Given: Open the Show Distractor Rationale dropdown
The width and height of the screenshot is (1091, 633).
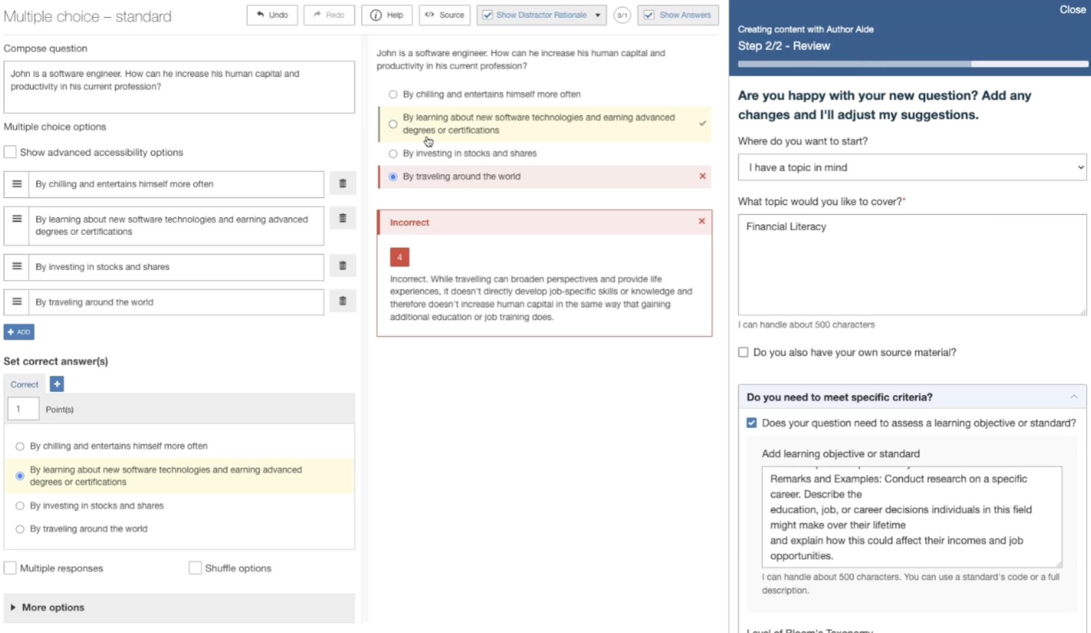Looking at the screenshot, I should tap(598, 15).
